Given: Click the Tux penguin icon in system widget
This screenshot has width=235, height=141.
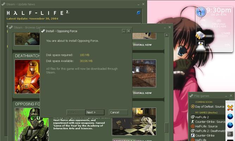Looking at the screenshot, I should tap(200, 46).
